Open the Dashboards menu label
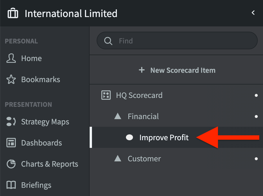263x196 pixels. [41, 143]
